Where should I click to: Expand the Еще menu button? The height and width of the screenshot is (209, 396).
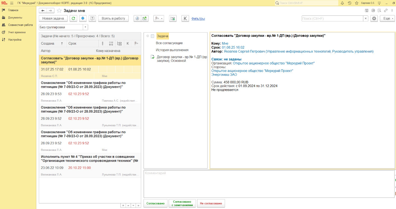[387, 19]
